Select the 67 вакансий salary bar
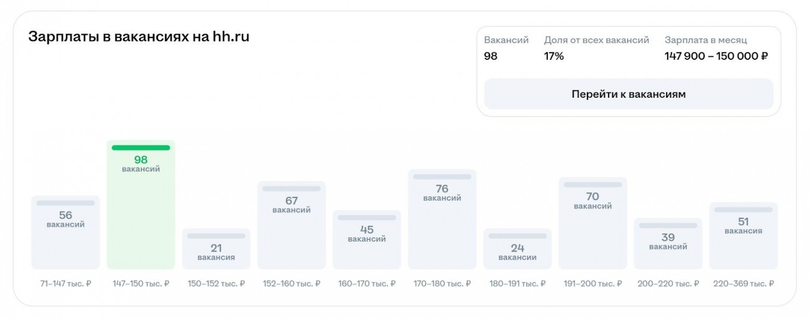 [291, 225]
